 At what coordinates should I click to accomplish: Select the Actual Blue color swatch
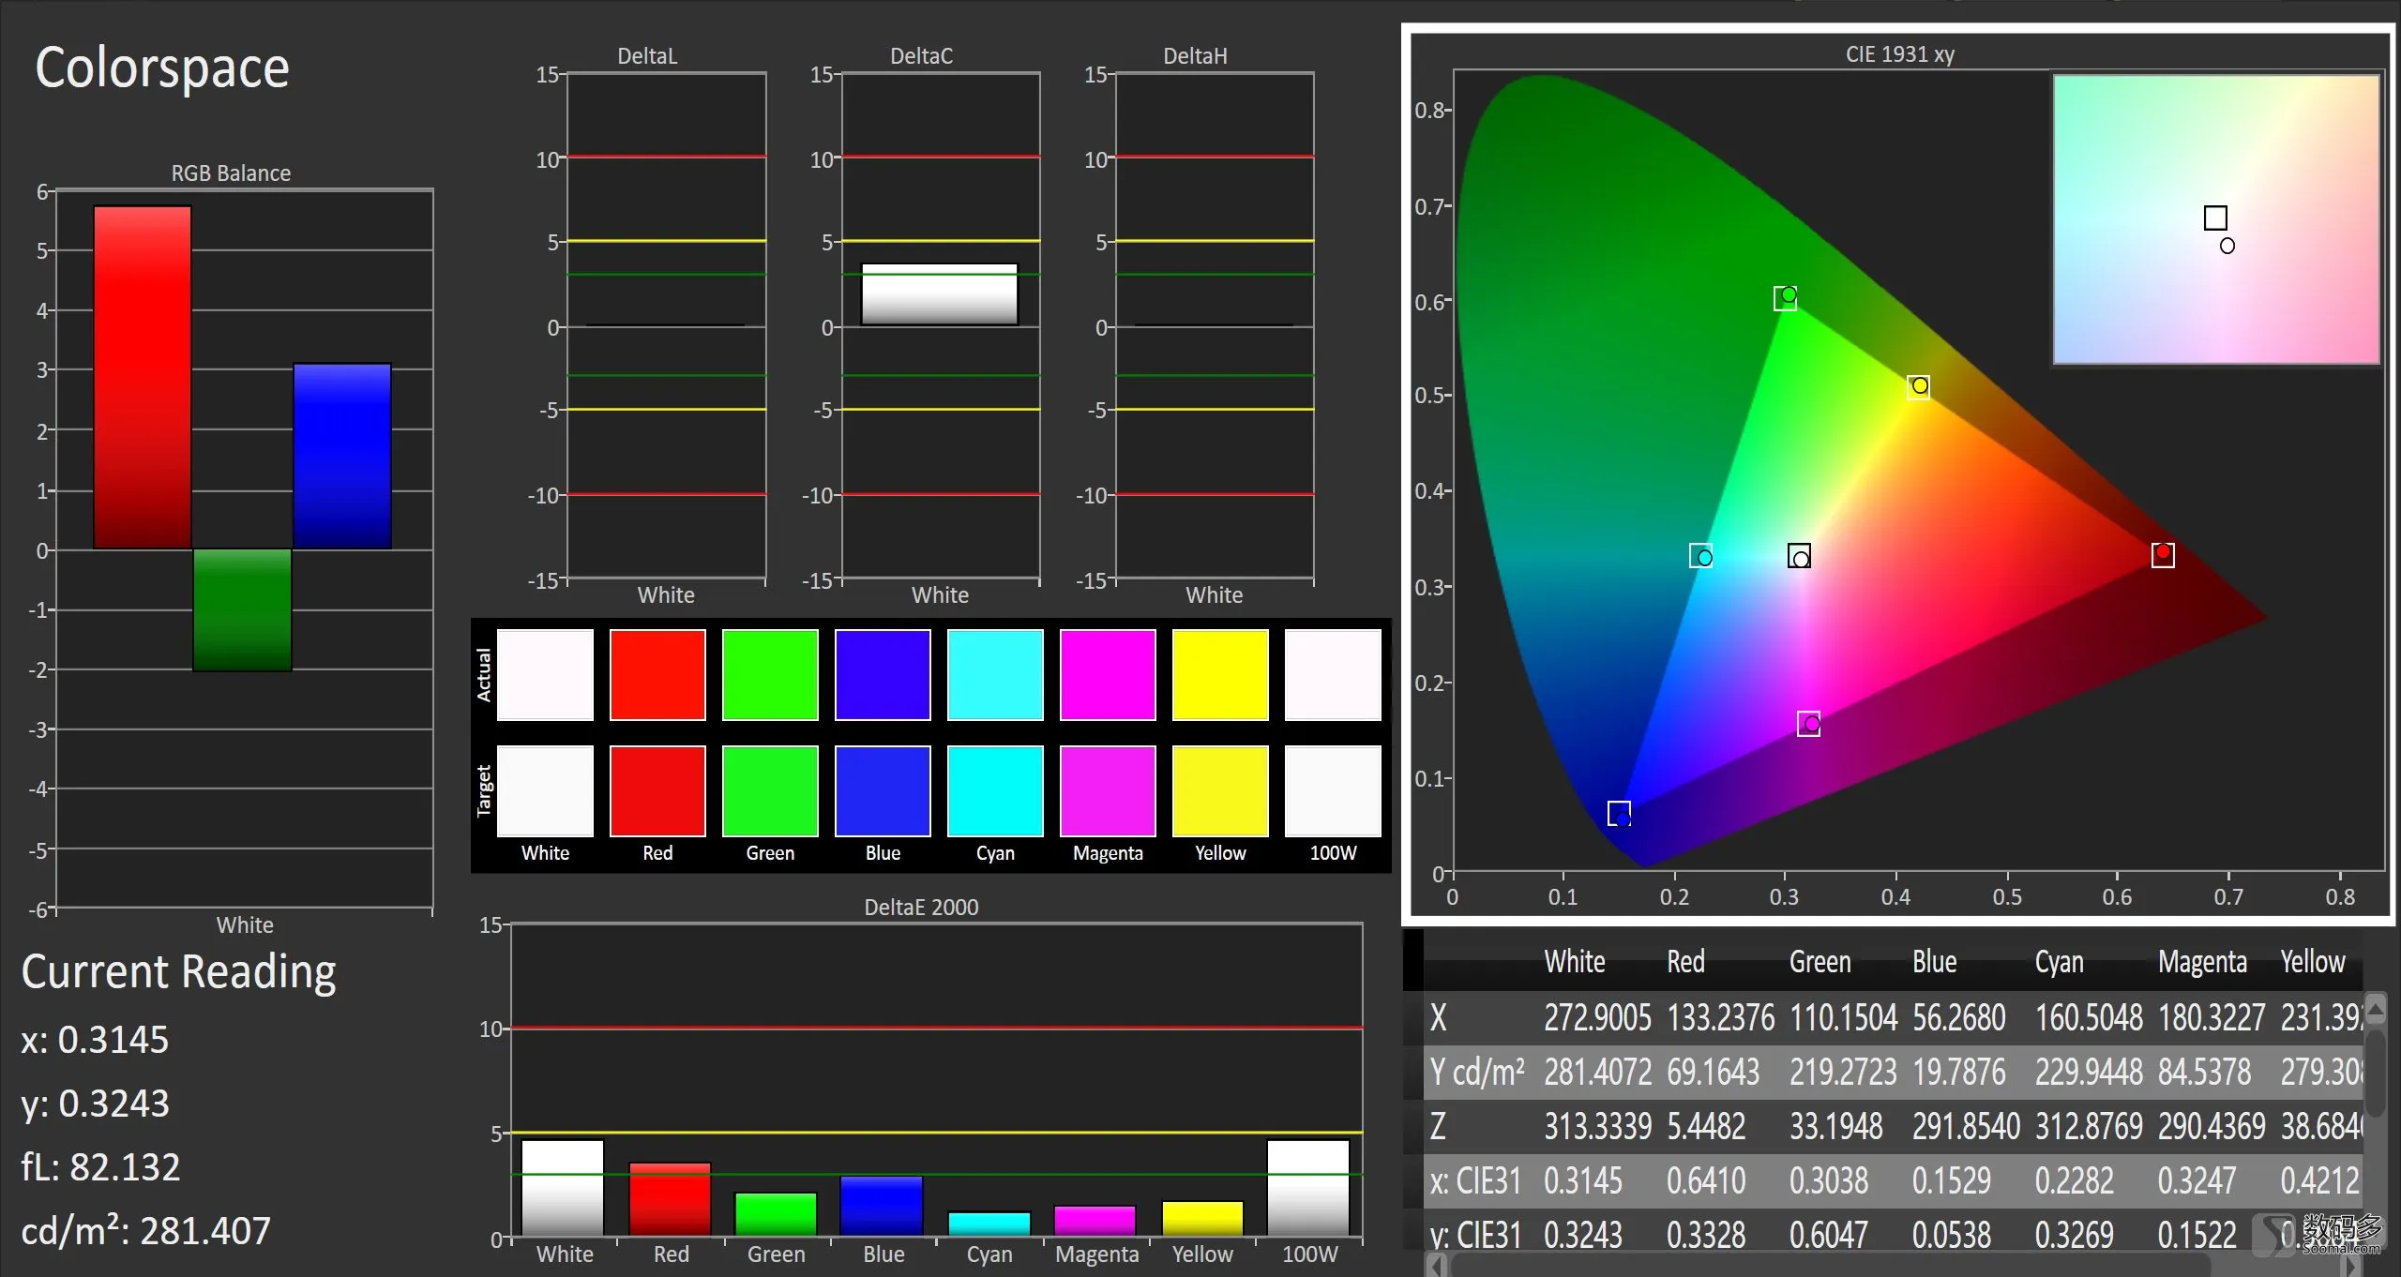point(883,675)
